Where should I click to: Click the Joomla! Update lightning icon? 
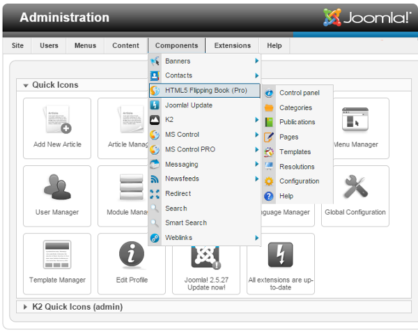click(x=155, y=105)
